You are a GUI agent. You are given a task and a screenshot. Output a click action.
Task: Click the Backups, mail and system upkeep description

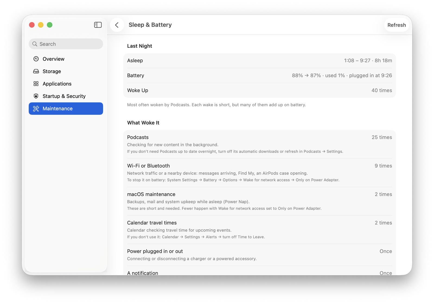pos(188,202)
